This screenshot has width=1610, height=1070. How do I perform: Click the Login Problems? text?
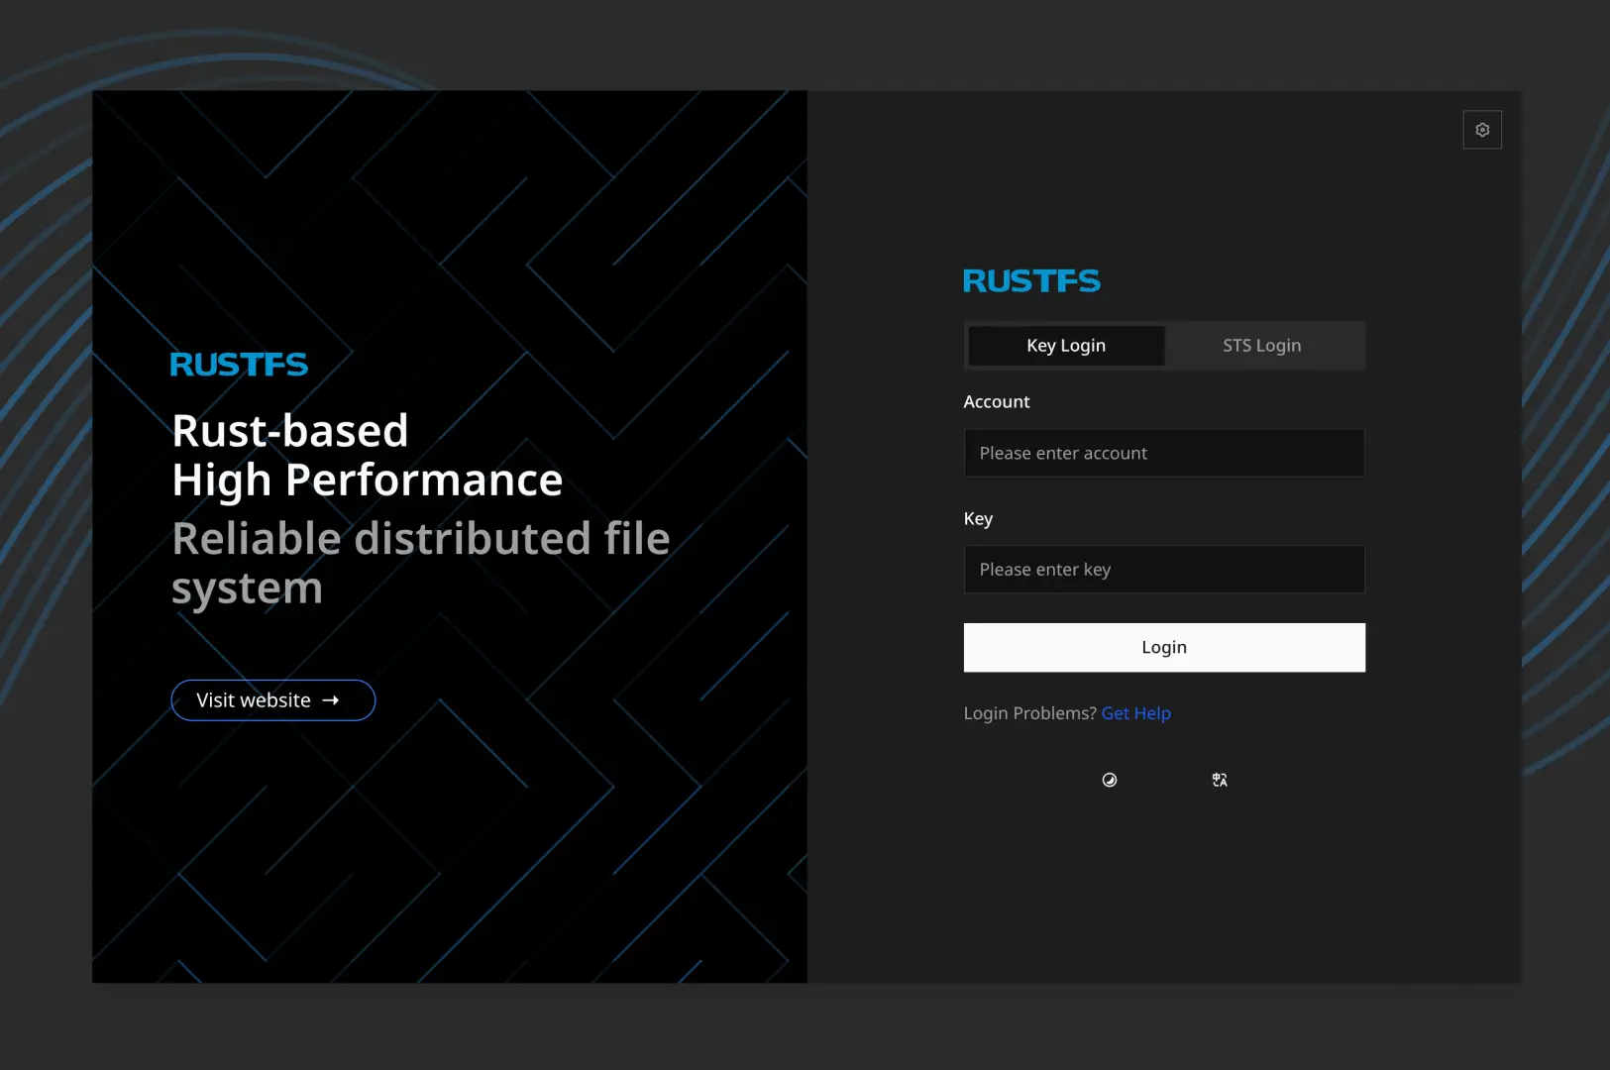click(x=1030, y=713)
